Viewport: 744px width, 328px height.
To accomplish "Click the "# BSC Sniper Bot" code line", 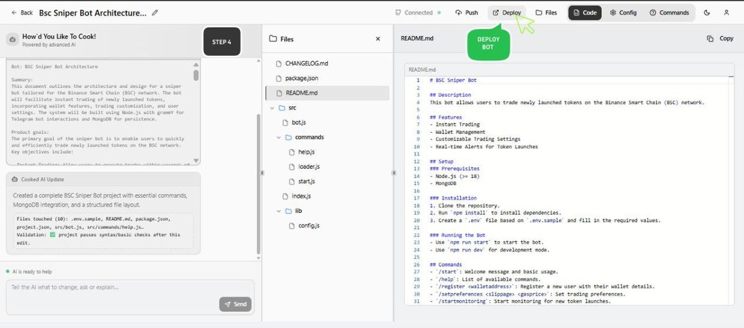I will (453, 80).
